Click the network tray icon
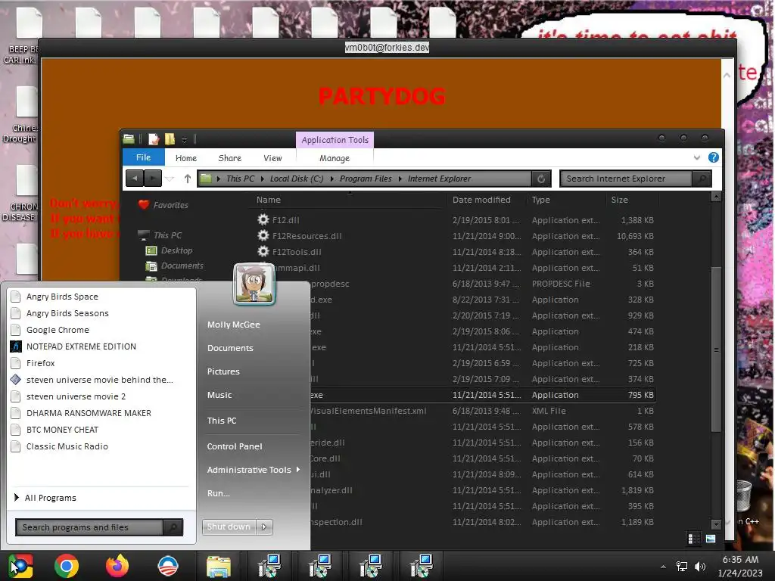 (x=682, y=566)
